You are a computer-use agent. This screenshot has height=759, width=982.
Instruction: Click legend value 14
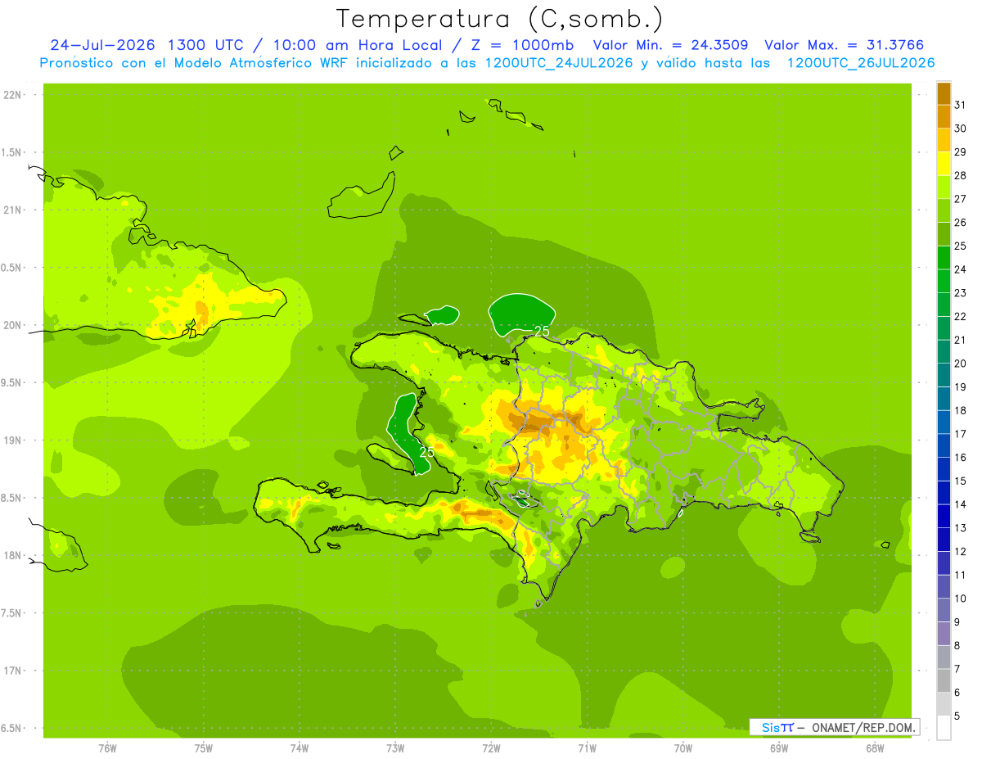click(x=961, y=504)
